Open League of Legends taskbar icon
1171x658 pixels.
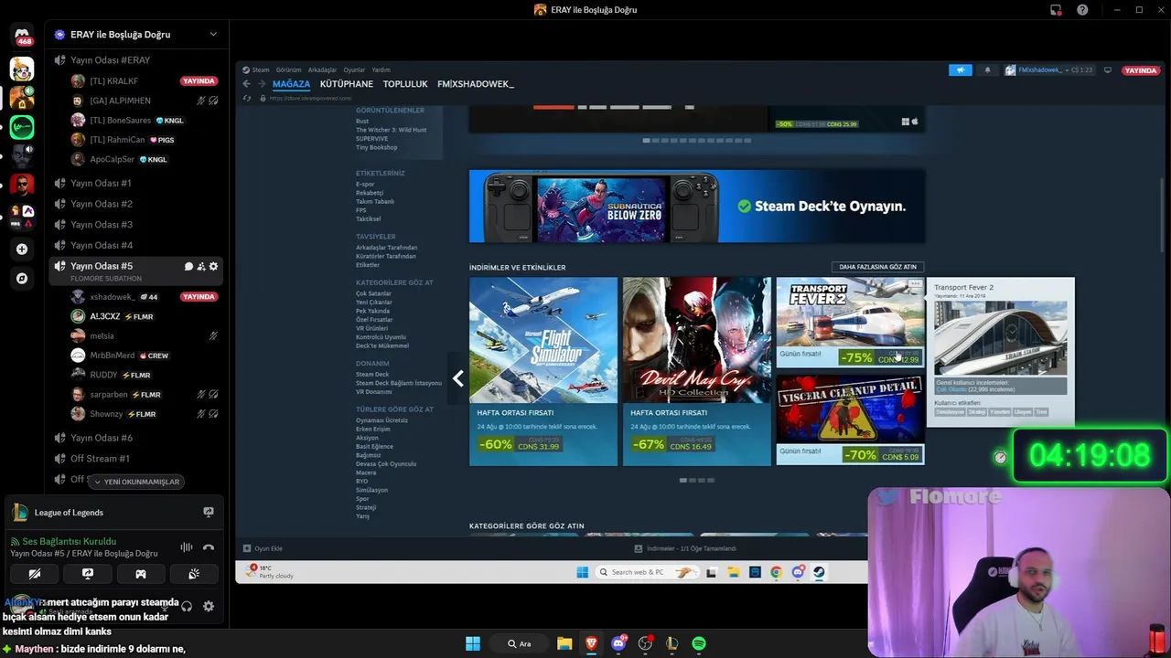coord(672,643)
